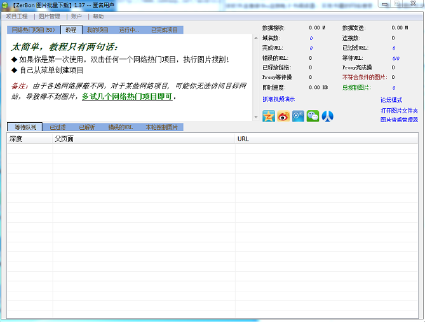Click the green 多试几个网络热门项目即可 link
Image resolution: width=425 pixels, height=322 pixels.
click(127, 97)
